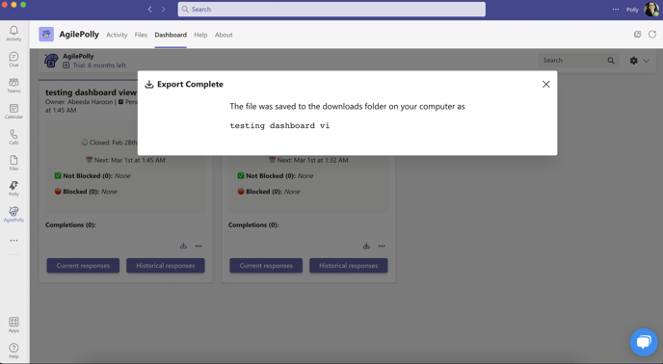The width and height of the screenshot is (663, 364).
Task: Download export for testing dashboard view card
Action: 183,246
